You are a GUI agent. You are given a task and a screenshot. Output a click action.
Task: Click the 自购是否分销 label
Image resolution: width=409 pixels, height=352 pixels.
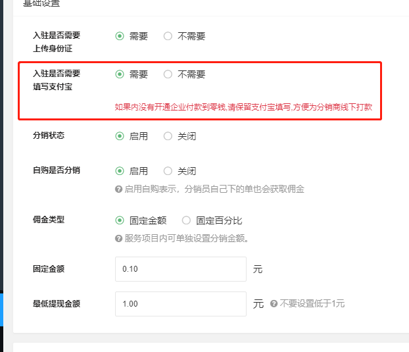pos(57,170)
